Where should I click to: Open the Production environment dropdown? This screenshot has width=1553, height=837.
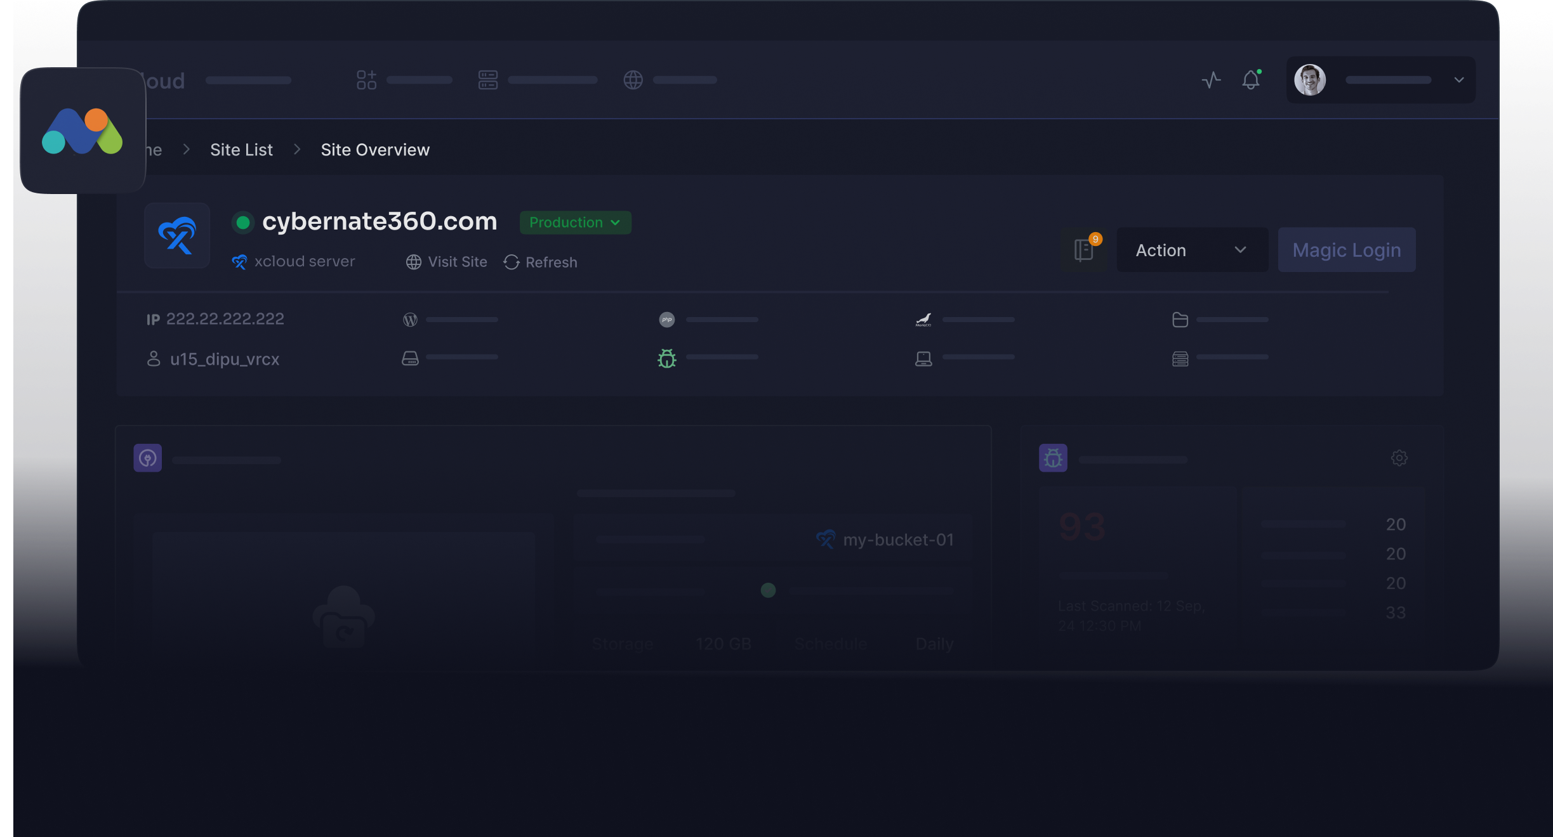[575, 223]
